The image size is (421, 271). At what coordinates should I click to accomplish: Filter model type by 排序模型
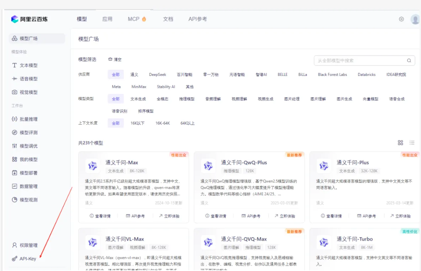click(146, 111)
